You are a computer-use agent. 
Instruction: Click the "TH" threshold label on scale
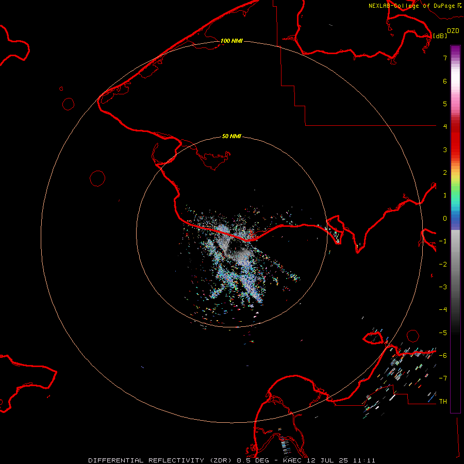coord(443,402)
